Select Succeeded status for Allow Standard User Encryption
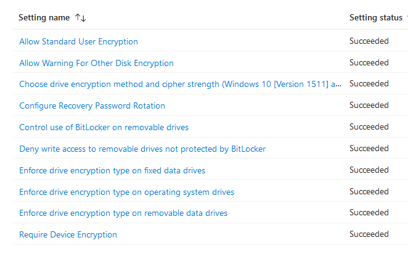Screen dimensions: 408x256 (x=369, y=41)
